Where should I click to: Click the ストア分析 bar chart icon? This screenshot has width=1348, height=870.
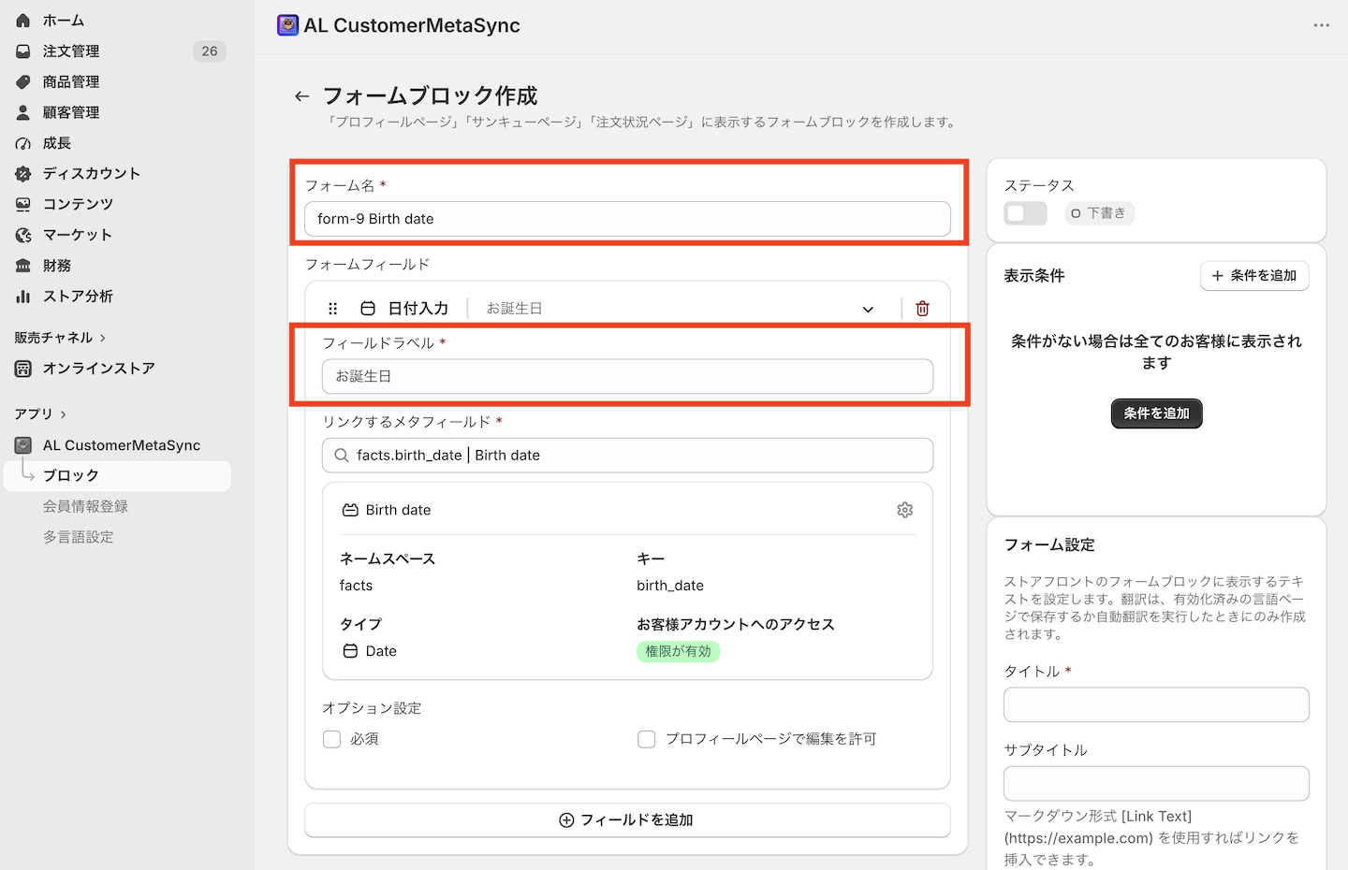tap(23, 296)
